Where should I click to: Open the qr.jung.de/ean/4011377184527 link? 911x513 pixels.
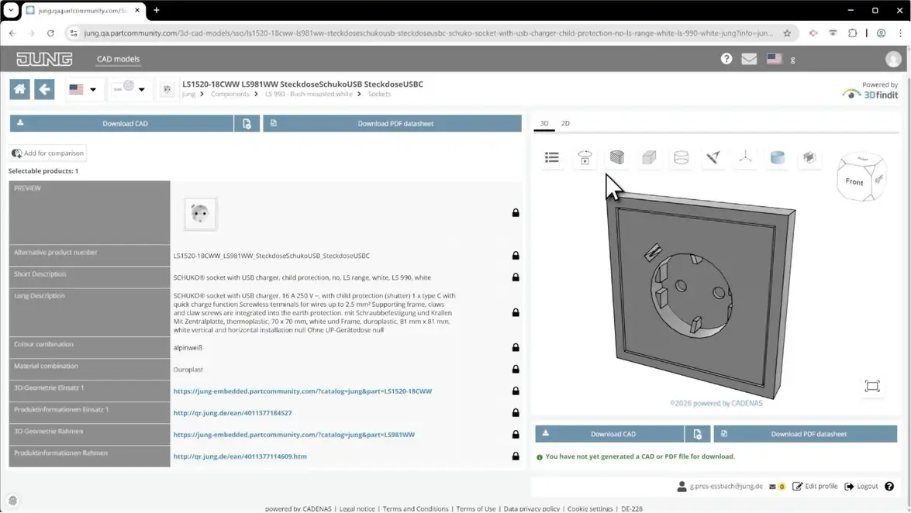click(233, 413)
